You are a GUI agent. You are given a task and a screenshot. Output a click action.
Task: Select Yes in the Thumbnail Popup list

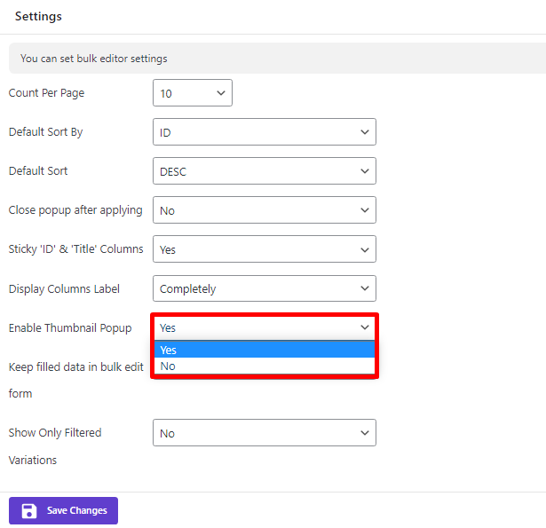[x=265, y=350]
